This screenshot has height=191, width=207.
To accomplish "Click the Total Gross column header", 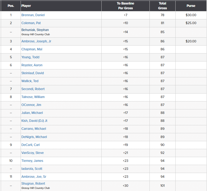I will point(162,6).
